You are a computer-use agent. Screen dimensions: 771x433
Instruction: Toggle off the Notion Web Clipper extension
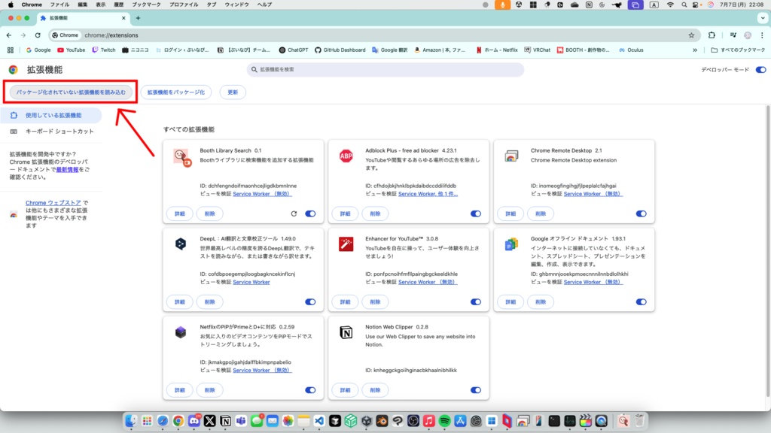click(476, 390)
